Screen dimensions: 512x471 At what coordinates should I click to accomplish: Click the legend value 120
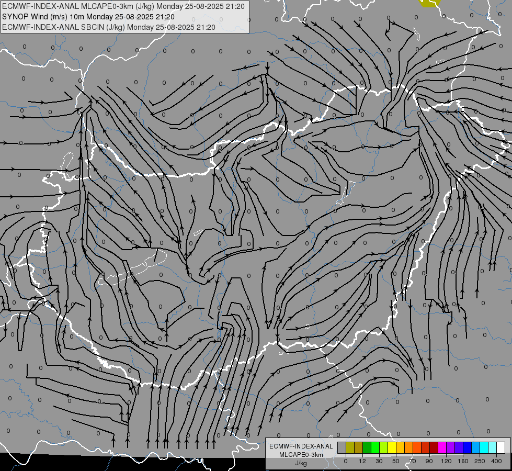point(447,461)
